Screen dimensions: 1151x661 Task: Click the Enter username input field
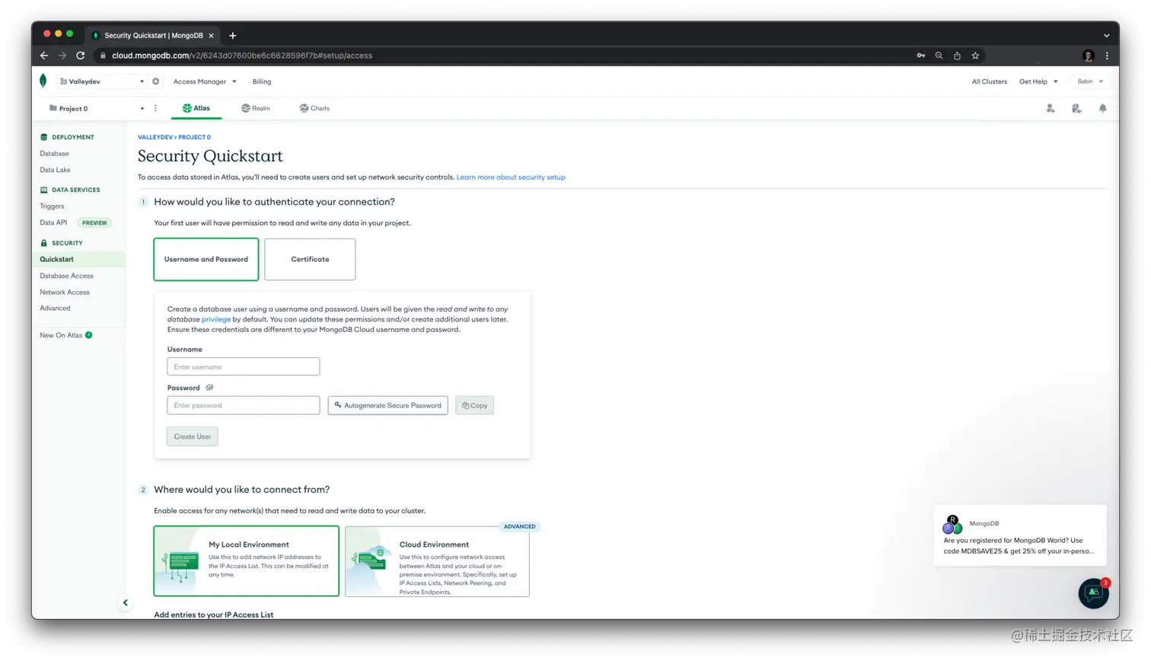point(243,366)
